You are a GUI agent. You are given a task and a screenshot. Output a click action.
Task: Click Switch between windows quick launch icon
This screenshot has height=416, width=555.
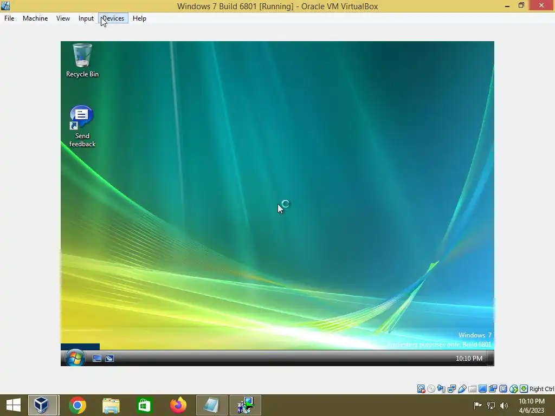109,359
